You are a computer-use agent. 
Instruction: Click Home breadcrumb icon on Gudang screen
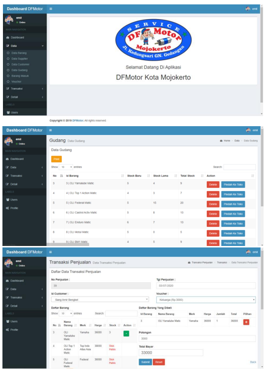tap(221, 141)
